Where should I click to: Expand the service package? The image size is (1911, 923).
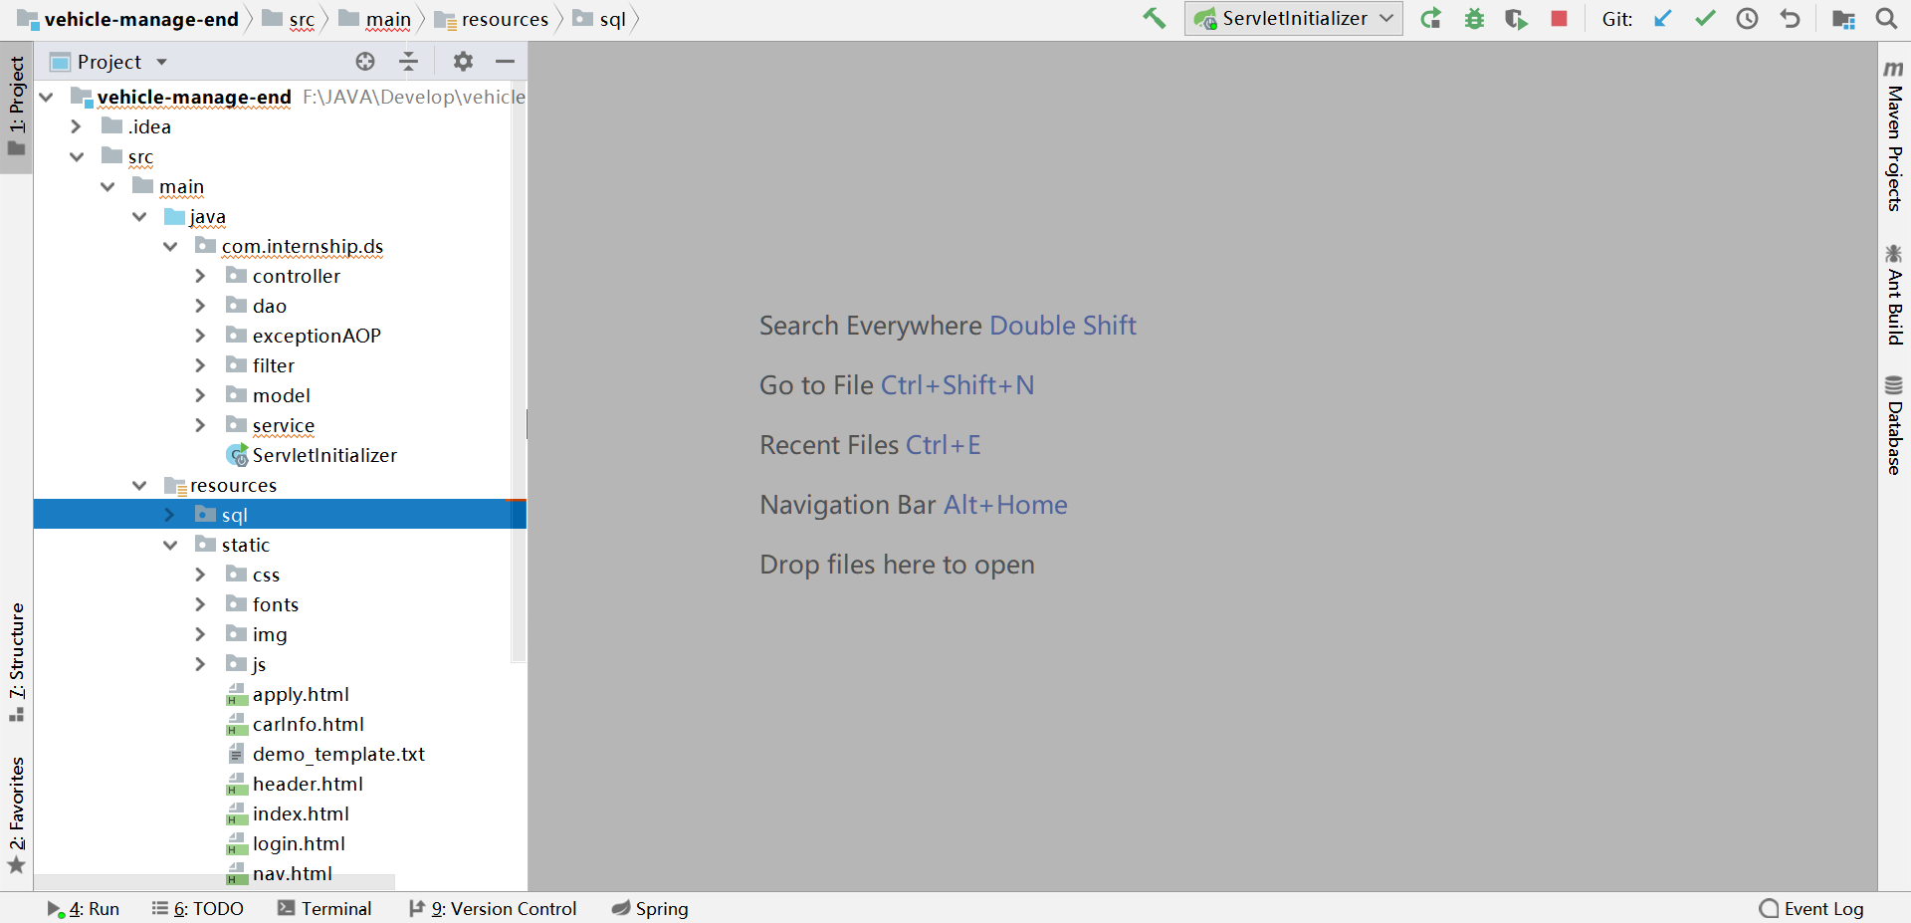200,425
